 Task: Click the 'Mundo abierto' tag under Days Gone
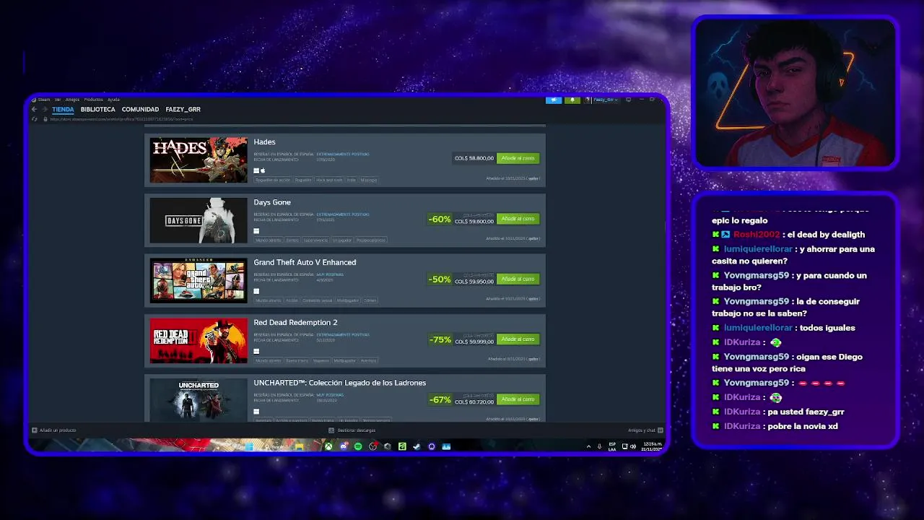269,240
